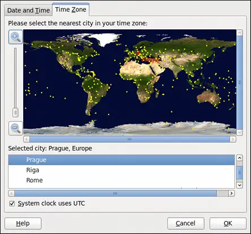The height and width of the screenshot is (234, 251).
Task: Select Riga in the city list
Action: pyautogui.click(x=122, y=170)
